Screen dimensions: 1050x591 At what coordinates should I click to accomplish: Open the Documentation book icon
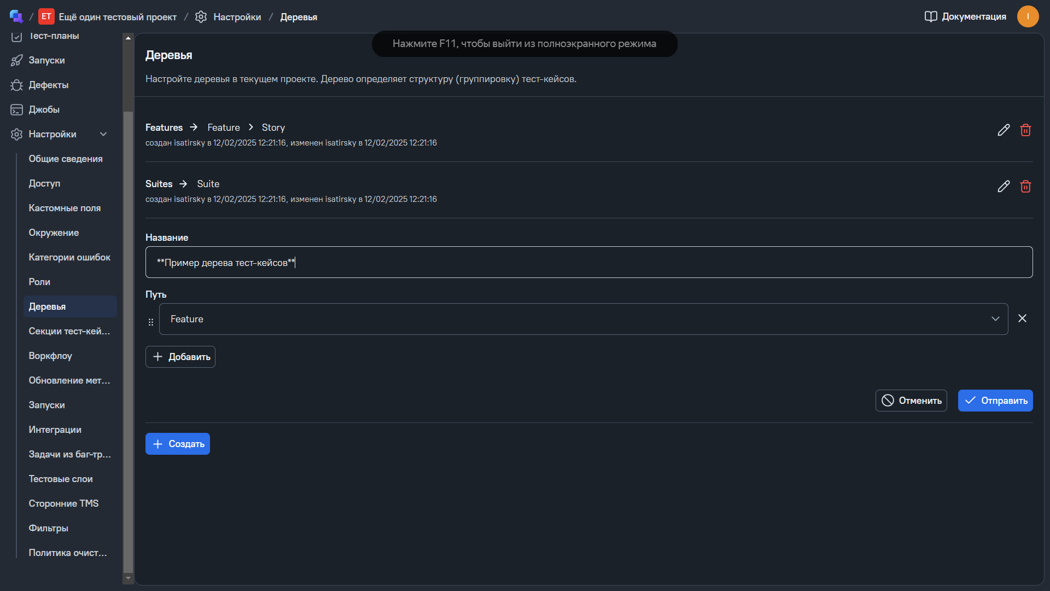click(930, 16)
